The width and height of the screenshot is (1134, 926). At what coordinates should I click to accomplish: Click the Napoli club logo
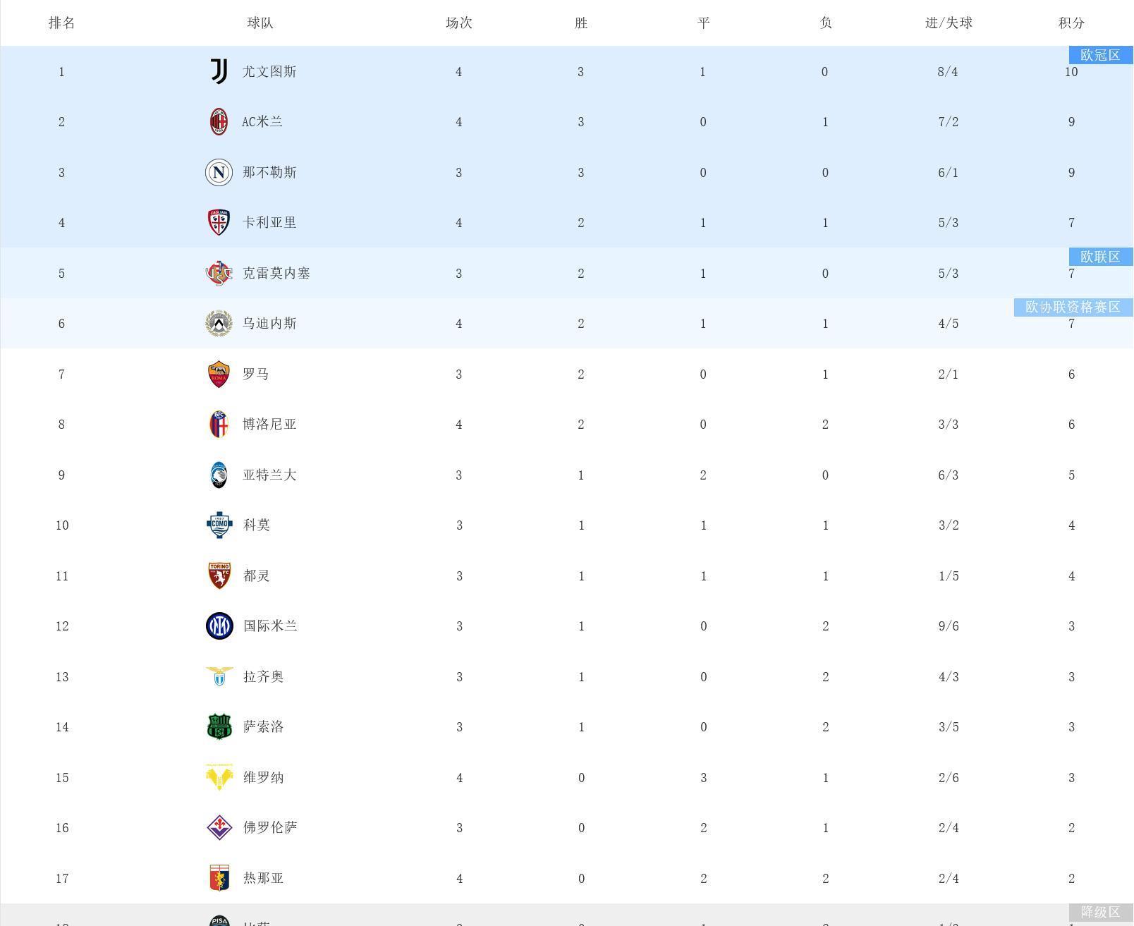pyautogui.click(x=219, y=173)
